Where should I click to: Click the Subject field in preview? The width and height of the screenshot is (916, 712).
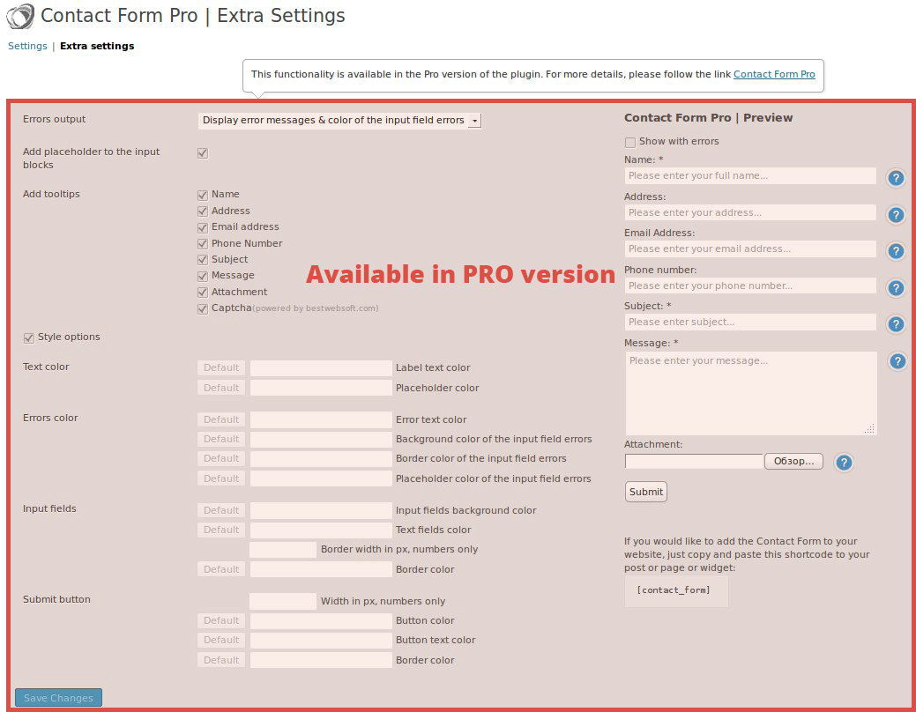coord(750,322)
